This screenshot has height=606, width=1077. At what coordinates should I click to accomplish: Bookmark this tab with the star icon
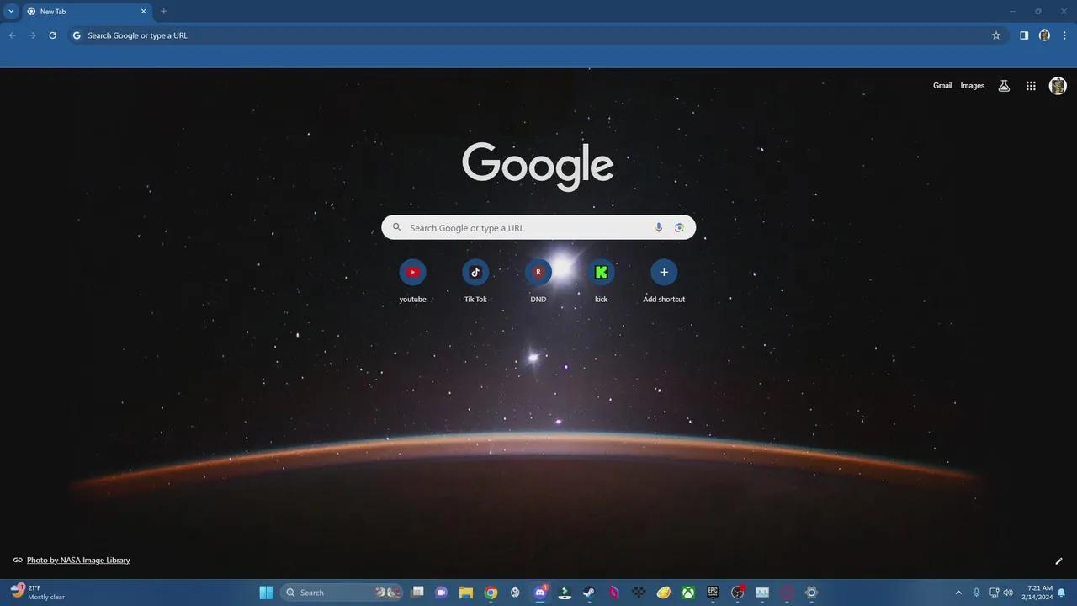click(x=996, y=35)
